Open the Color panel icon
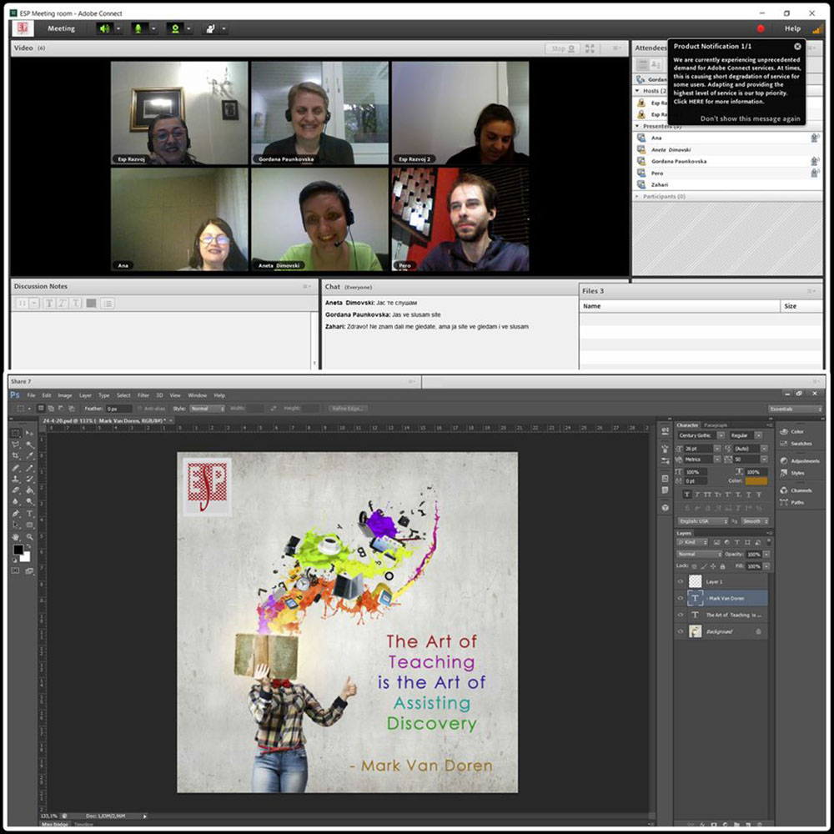This screenshot has width=834, height=834. [783, 432]
